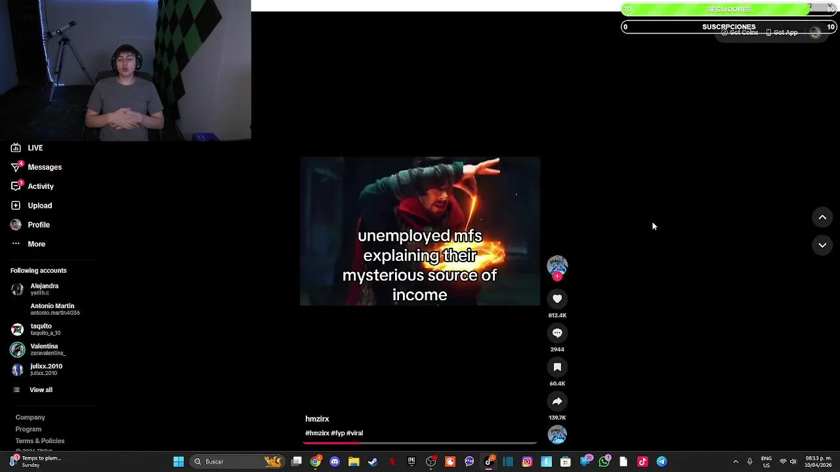Open Wi-Fi network tray icon
The height and width of the screenshot is (472, 840).
(x=783, y=462)
